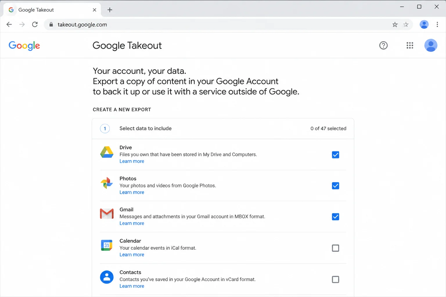Image resolution: width=446 pixels, height=297 pixels.
Task: Open Learn more link under Gmail
Action: pyautogui.click(x=132, y=223)
